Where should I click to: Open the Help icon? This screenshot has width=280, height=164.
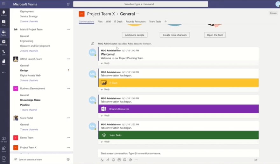point(3,159)
